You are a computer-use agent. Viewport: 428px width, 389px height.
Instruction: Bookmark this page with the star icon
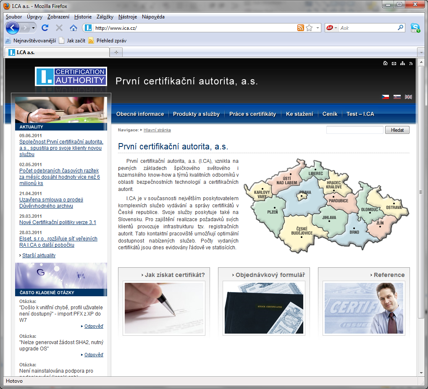tap(309, 28)
